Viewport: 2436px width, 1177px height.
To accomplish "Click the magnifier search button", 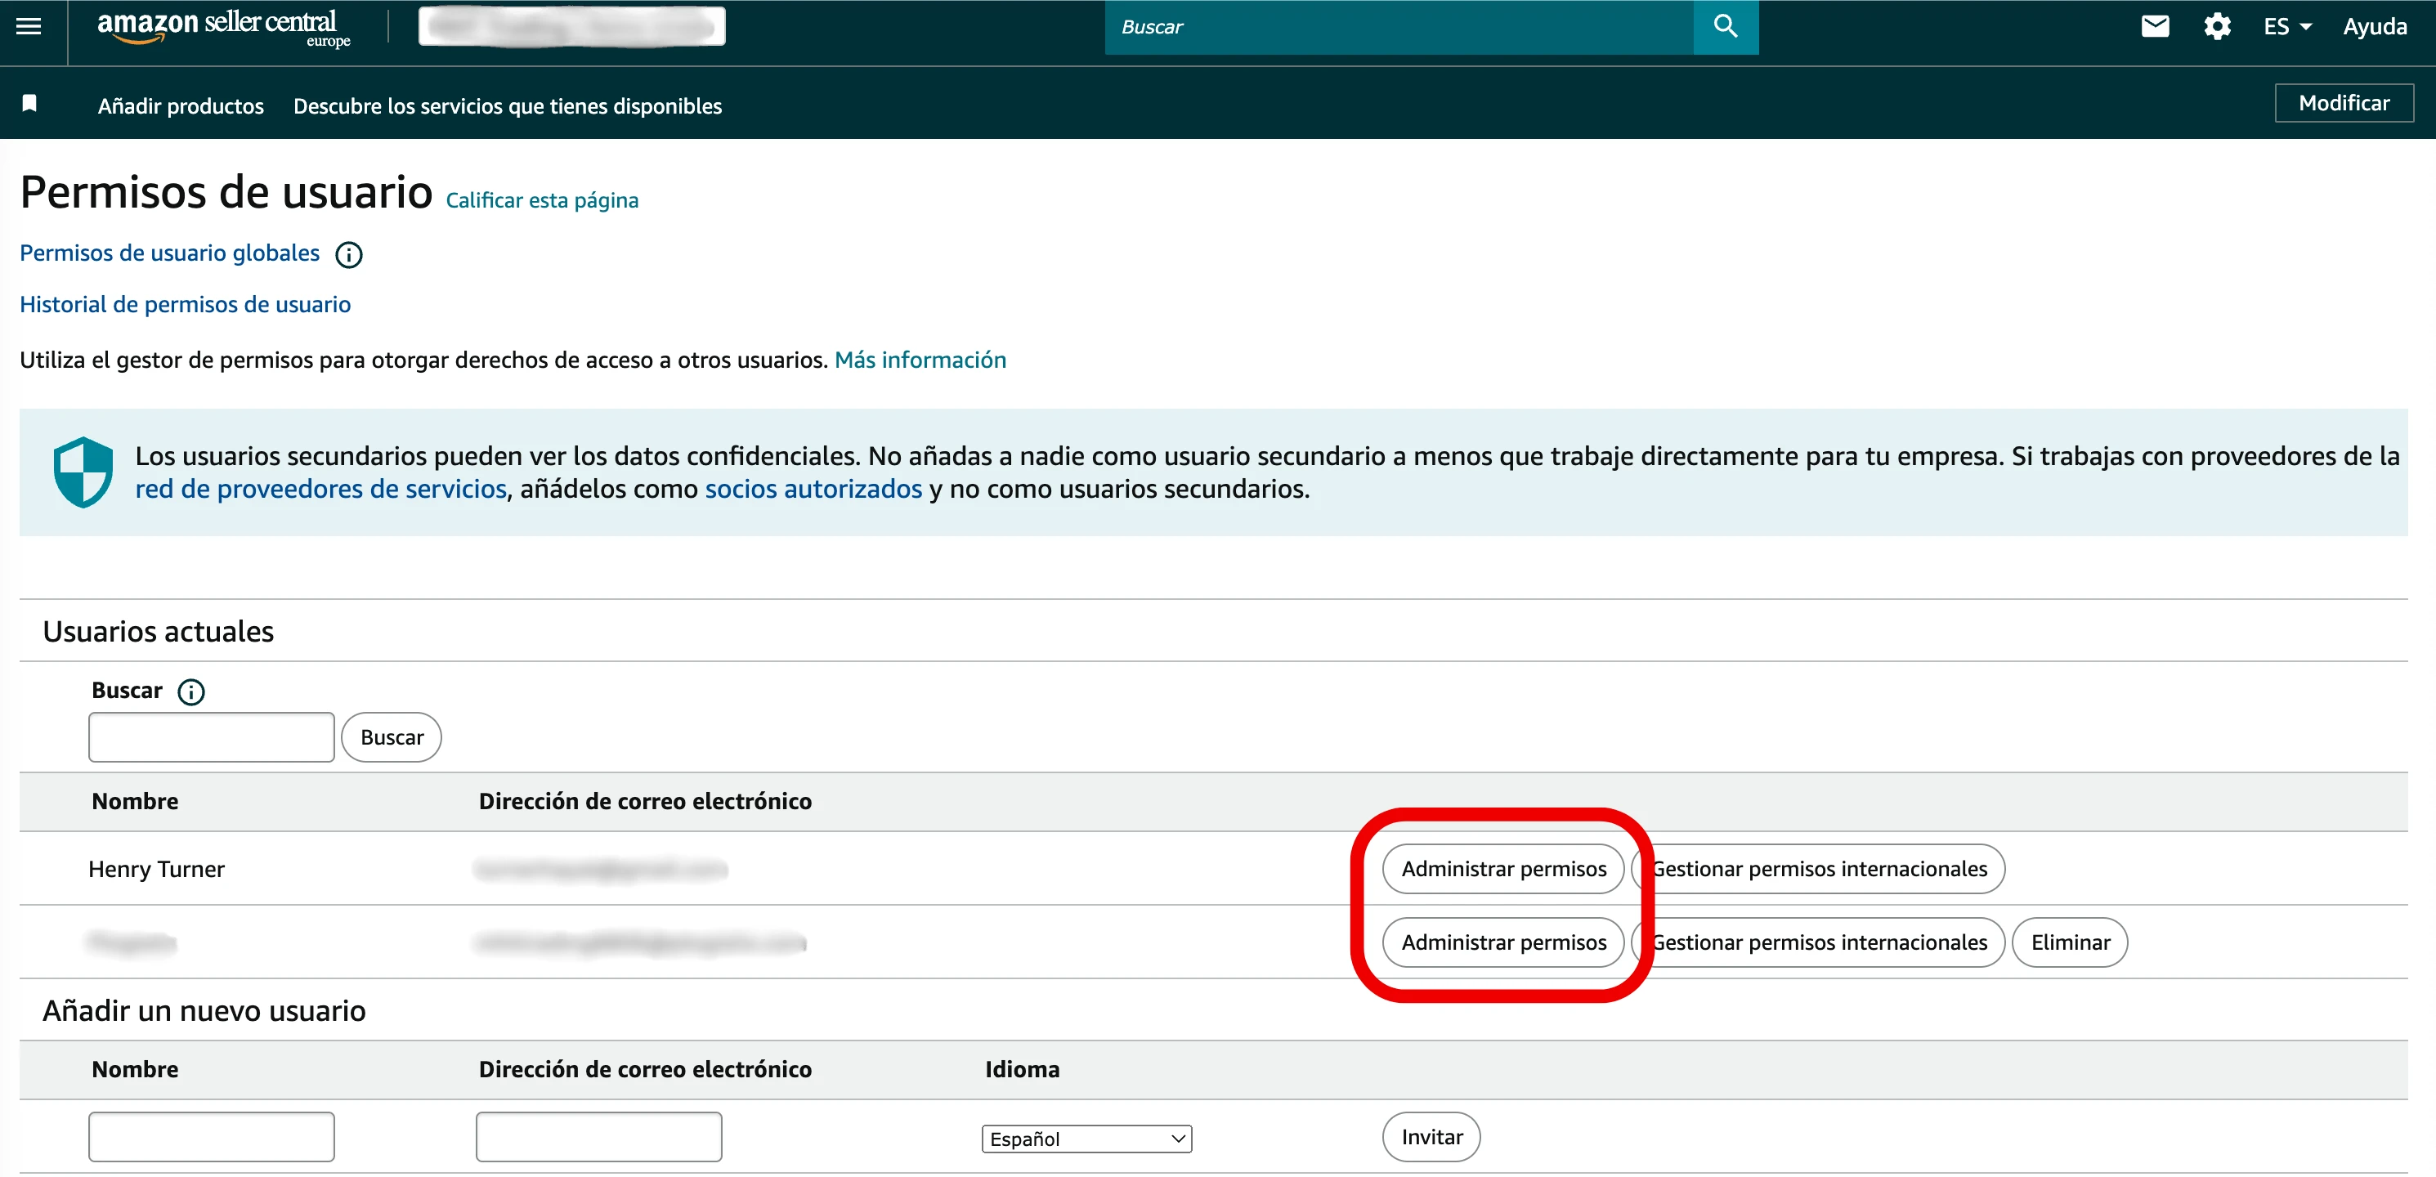I will coord(1725,26).
